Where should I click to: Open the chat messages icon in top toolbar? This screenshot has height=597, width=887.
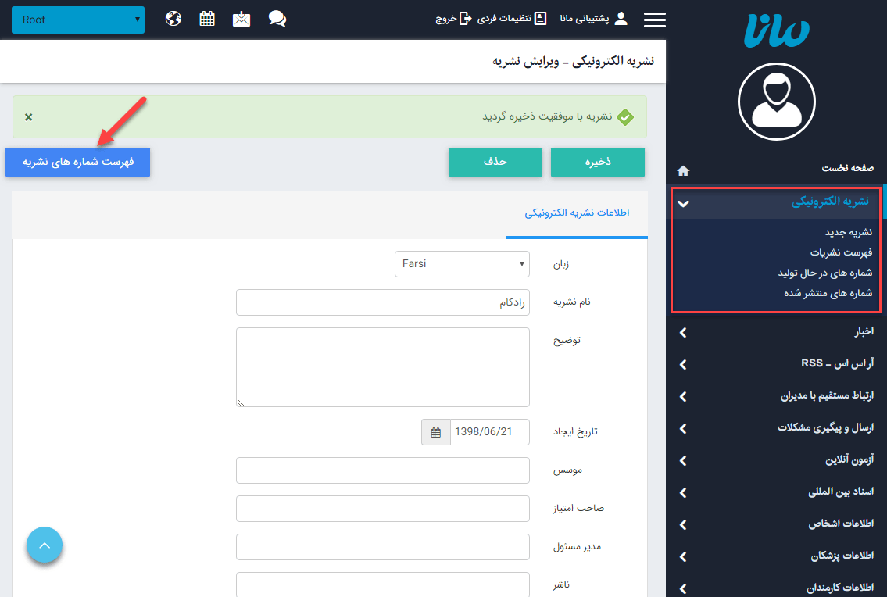[277, 19]
